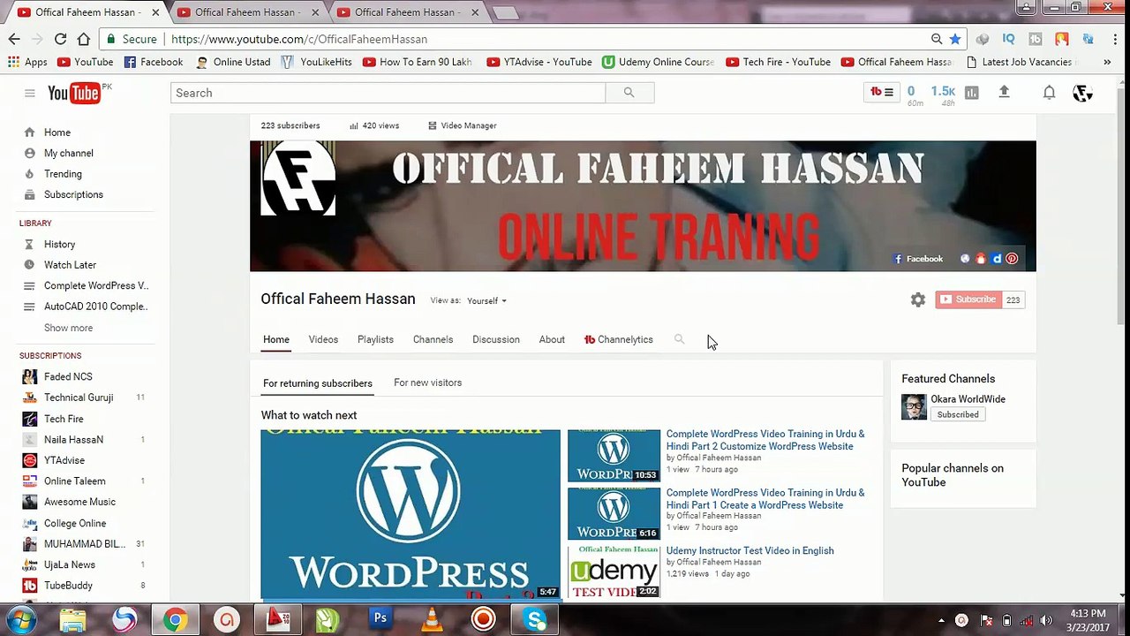Open Udemy Instructor Test Video title
1130x636 pixels.
point(750,550)
